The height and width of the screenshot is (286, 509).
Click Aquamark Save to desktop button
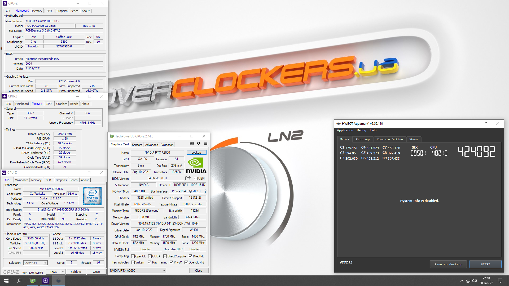point(448,264)
